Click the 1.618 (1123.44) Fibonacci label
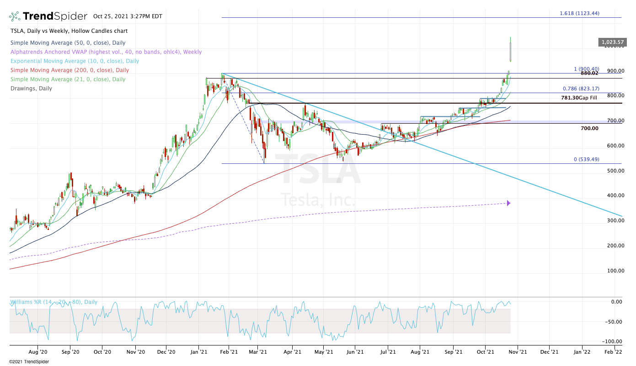The image size is (636, 366). (x=579, y=13)
